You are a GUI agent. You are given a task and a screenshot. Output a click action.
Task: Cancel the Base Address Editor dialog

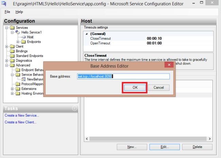158,87
